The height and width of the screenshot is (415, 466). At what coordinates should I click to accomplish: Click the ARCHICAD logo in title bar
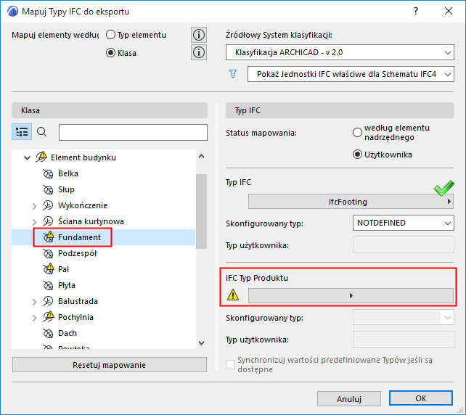click(x=13, y=12)
